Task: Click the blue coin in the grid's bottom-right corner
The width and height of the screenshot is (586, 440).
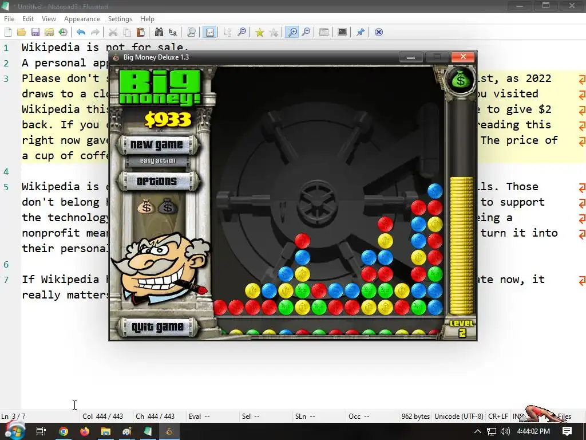Action: (435, 307)
